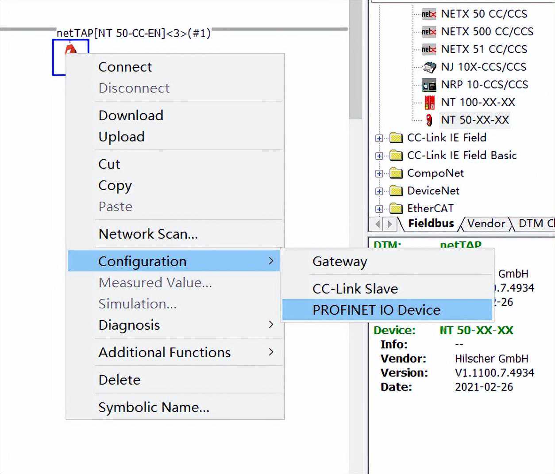The width and height of the screenshot is (555, 474).
Task: Expand the DeviceNet tree node
Action: pyautogui.click(x=379, y=191)
